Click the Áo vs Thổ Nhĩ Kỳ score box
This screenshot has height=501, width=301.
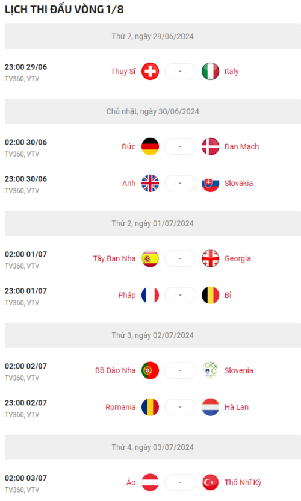tap(180, 482)
